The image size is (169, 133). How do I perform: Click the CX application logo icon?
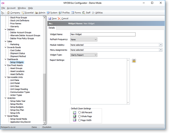3,3
